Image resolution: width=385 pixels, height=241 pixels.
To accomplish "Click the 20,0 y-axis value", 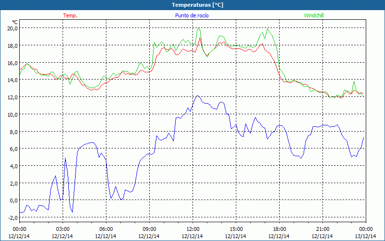I will pyautogui.click(x=13, y=28).
